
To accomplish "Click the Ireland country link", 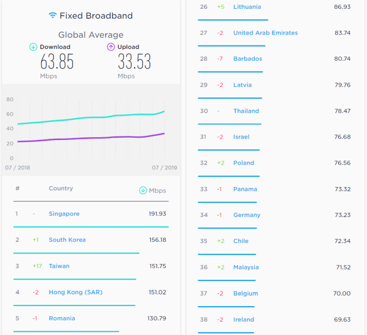I will click(244, 320).
